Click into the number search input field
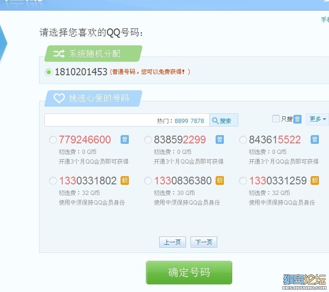 click(127, 120)
